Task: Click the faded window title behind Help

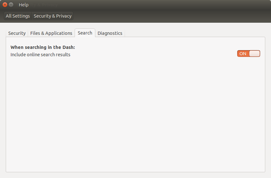Action: point(45,5)
